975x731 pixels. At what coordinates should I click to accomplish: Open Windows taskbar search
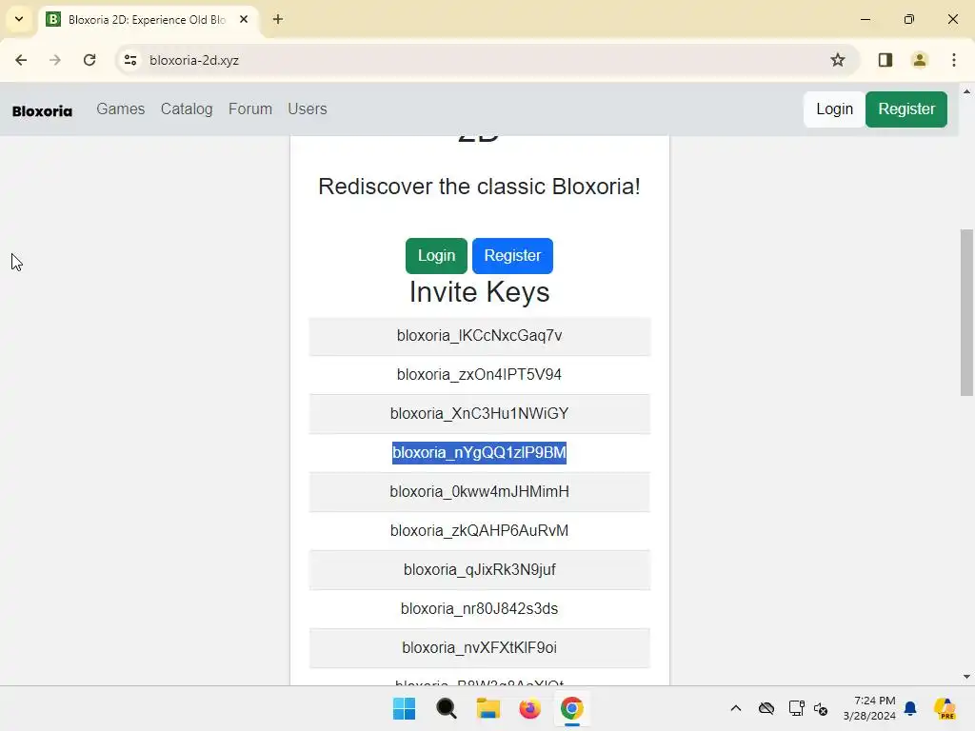(x=446, y=708)
